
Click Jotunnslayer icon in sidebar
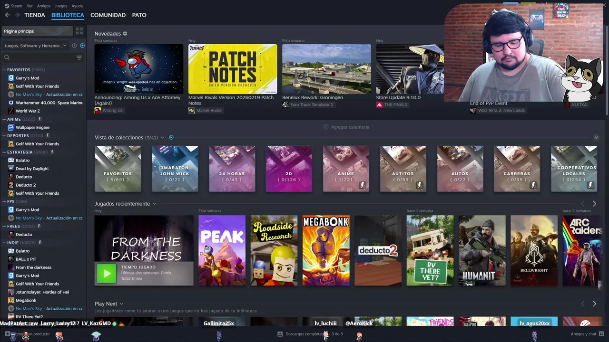11,292
